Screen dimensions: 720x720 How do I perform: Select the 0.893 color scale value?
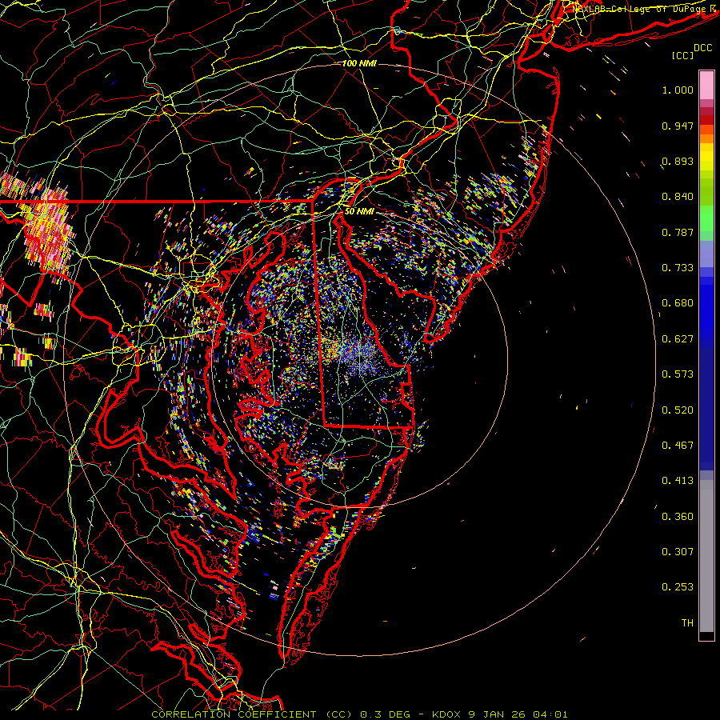[678, 161]
